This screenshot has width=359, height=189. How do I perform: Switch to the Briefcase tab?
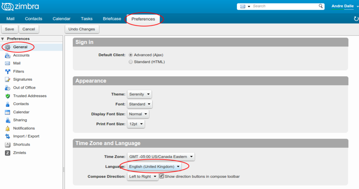tap(112, 19)
